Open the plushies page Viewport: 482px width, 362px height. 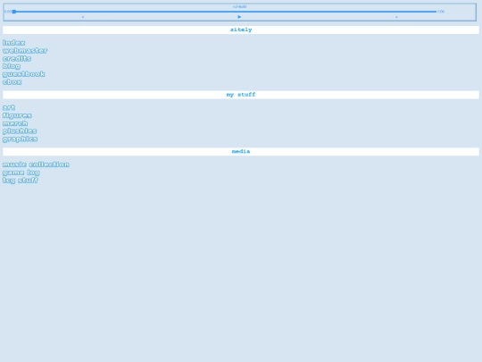point(20,131)
